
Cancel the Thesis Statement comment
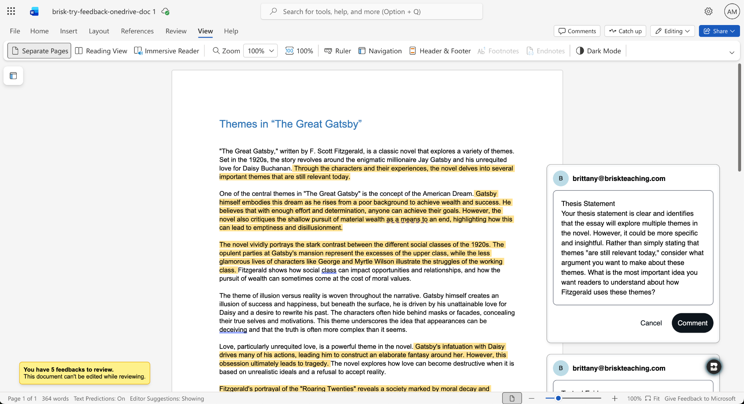(x=651, y=323)
